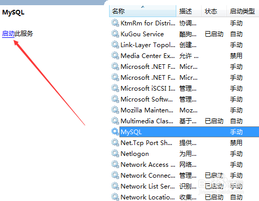Sort by the 状态 column header
Viewport: 259px width, 201px height.
tap(214, 11)
